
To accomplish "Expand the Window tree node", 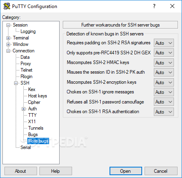I will 8,44.
